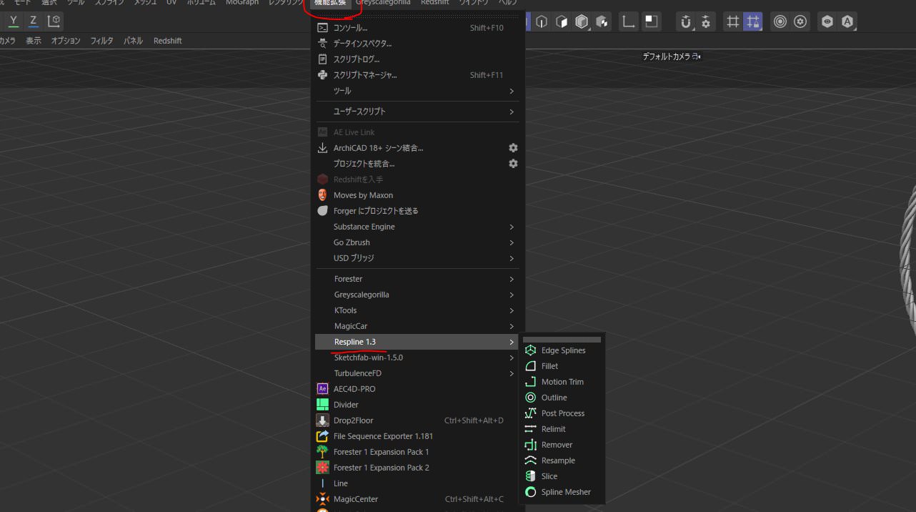
Task: Select the Resample icon
Action: click(x=530, y=461)
